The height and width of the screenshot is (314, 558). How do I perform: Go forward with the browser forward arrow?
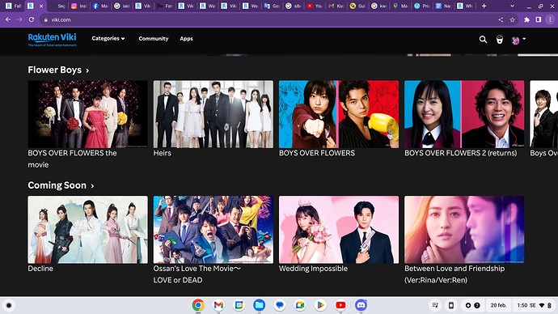pos(19,19)
